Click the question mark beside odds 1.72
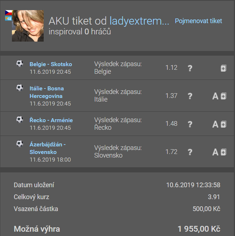 190,152
